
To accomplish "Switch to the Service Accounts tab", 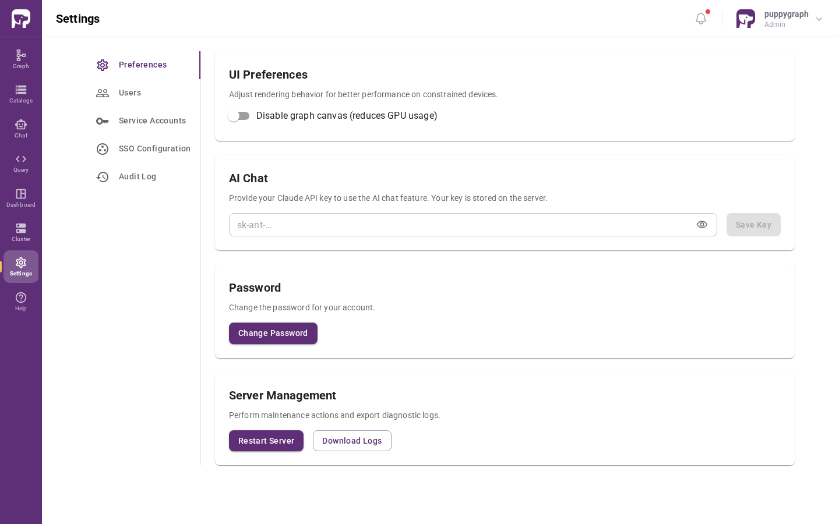I will pyautogui.click(x=142, y=121).
